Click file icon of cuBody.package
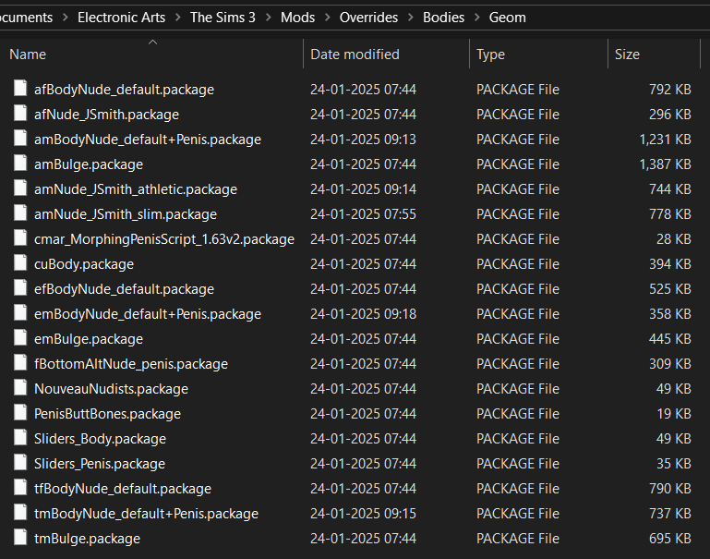Screen dimensions: 710x559 pyautogui.click(x=20, y=262)
